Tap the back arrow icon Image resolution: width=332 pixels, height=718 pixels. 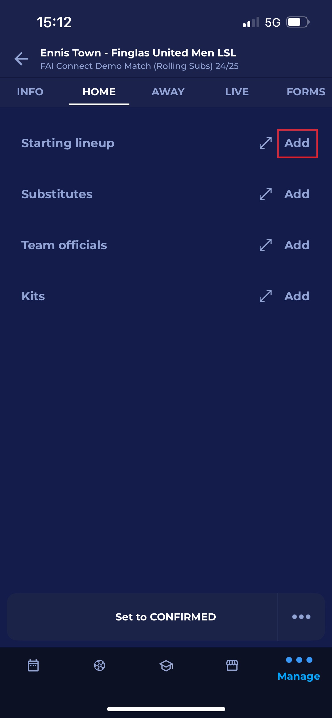[22, 59]
